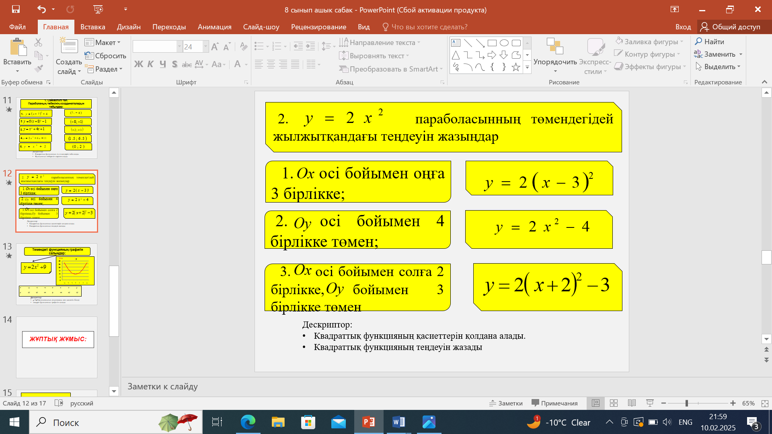This screenshot has height=434, width=772.
Task: Select the star shape in gallery
Action: 516,67
